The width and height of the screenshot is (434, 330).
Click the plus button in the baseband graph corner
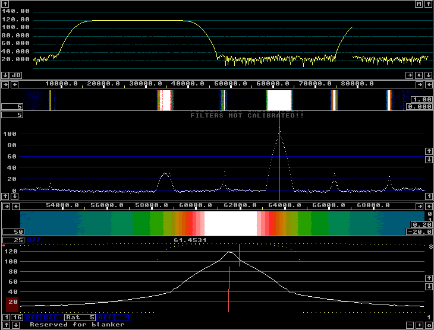click(420, 325)
